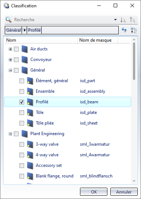This screenshot has height=199, width=141.
Task: Uncheck the Profilé checkbox
Action: coord(22,102)
